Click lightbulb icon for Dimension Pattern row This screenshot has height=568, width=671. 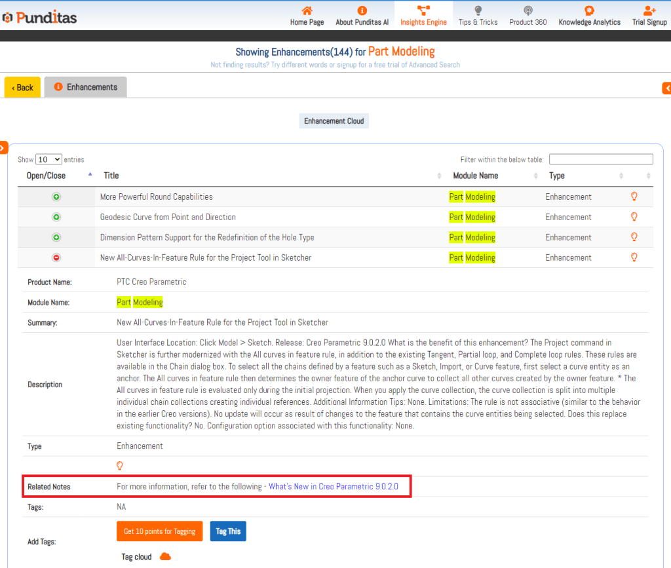[x=634, y=237]
